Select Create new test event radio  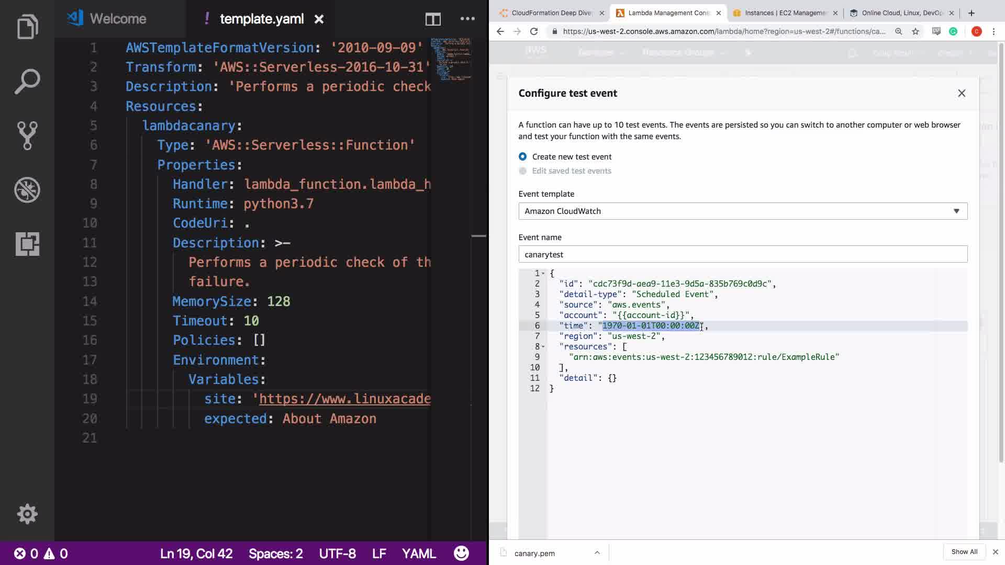[x=522, y=156]
